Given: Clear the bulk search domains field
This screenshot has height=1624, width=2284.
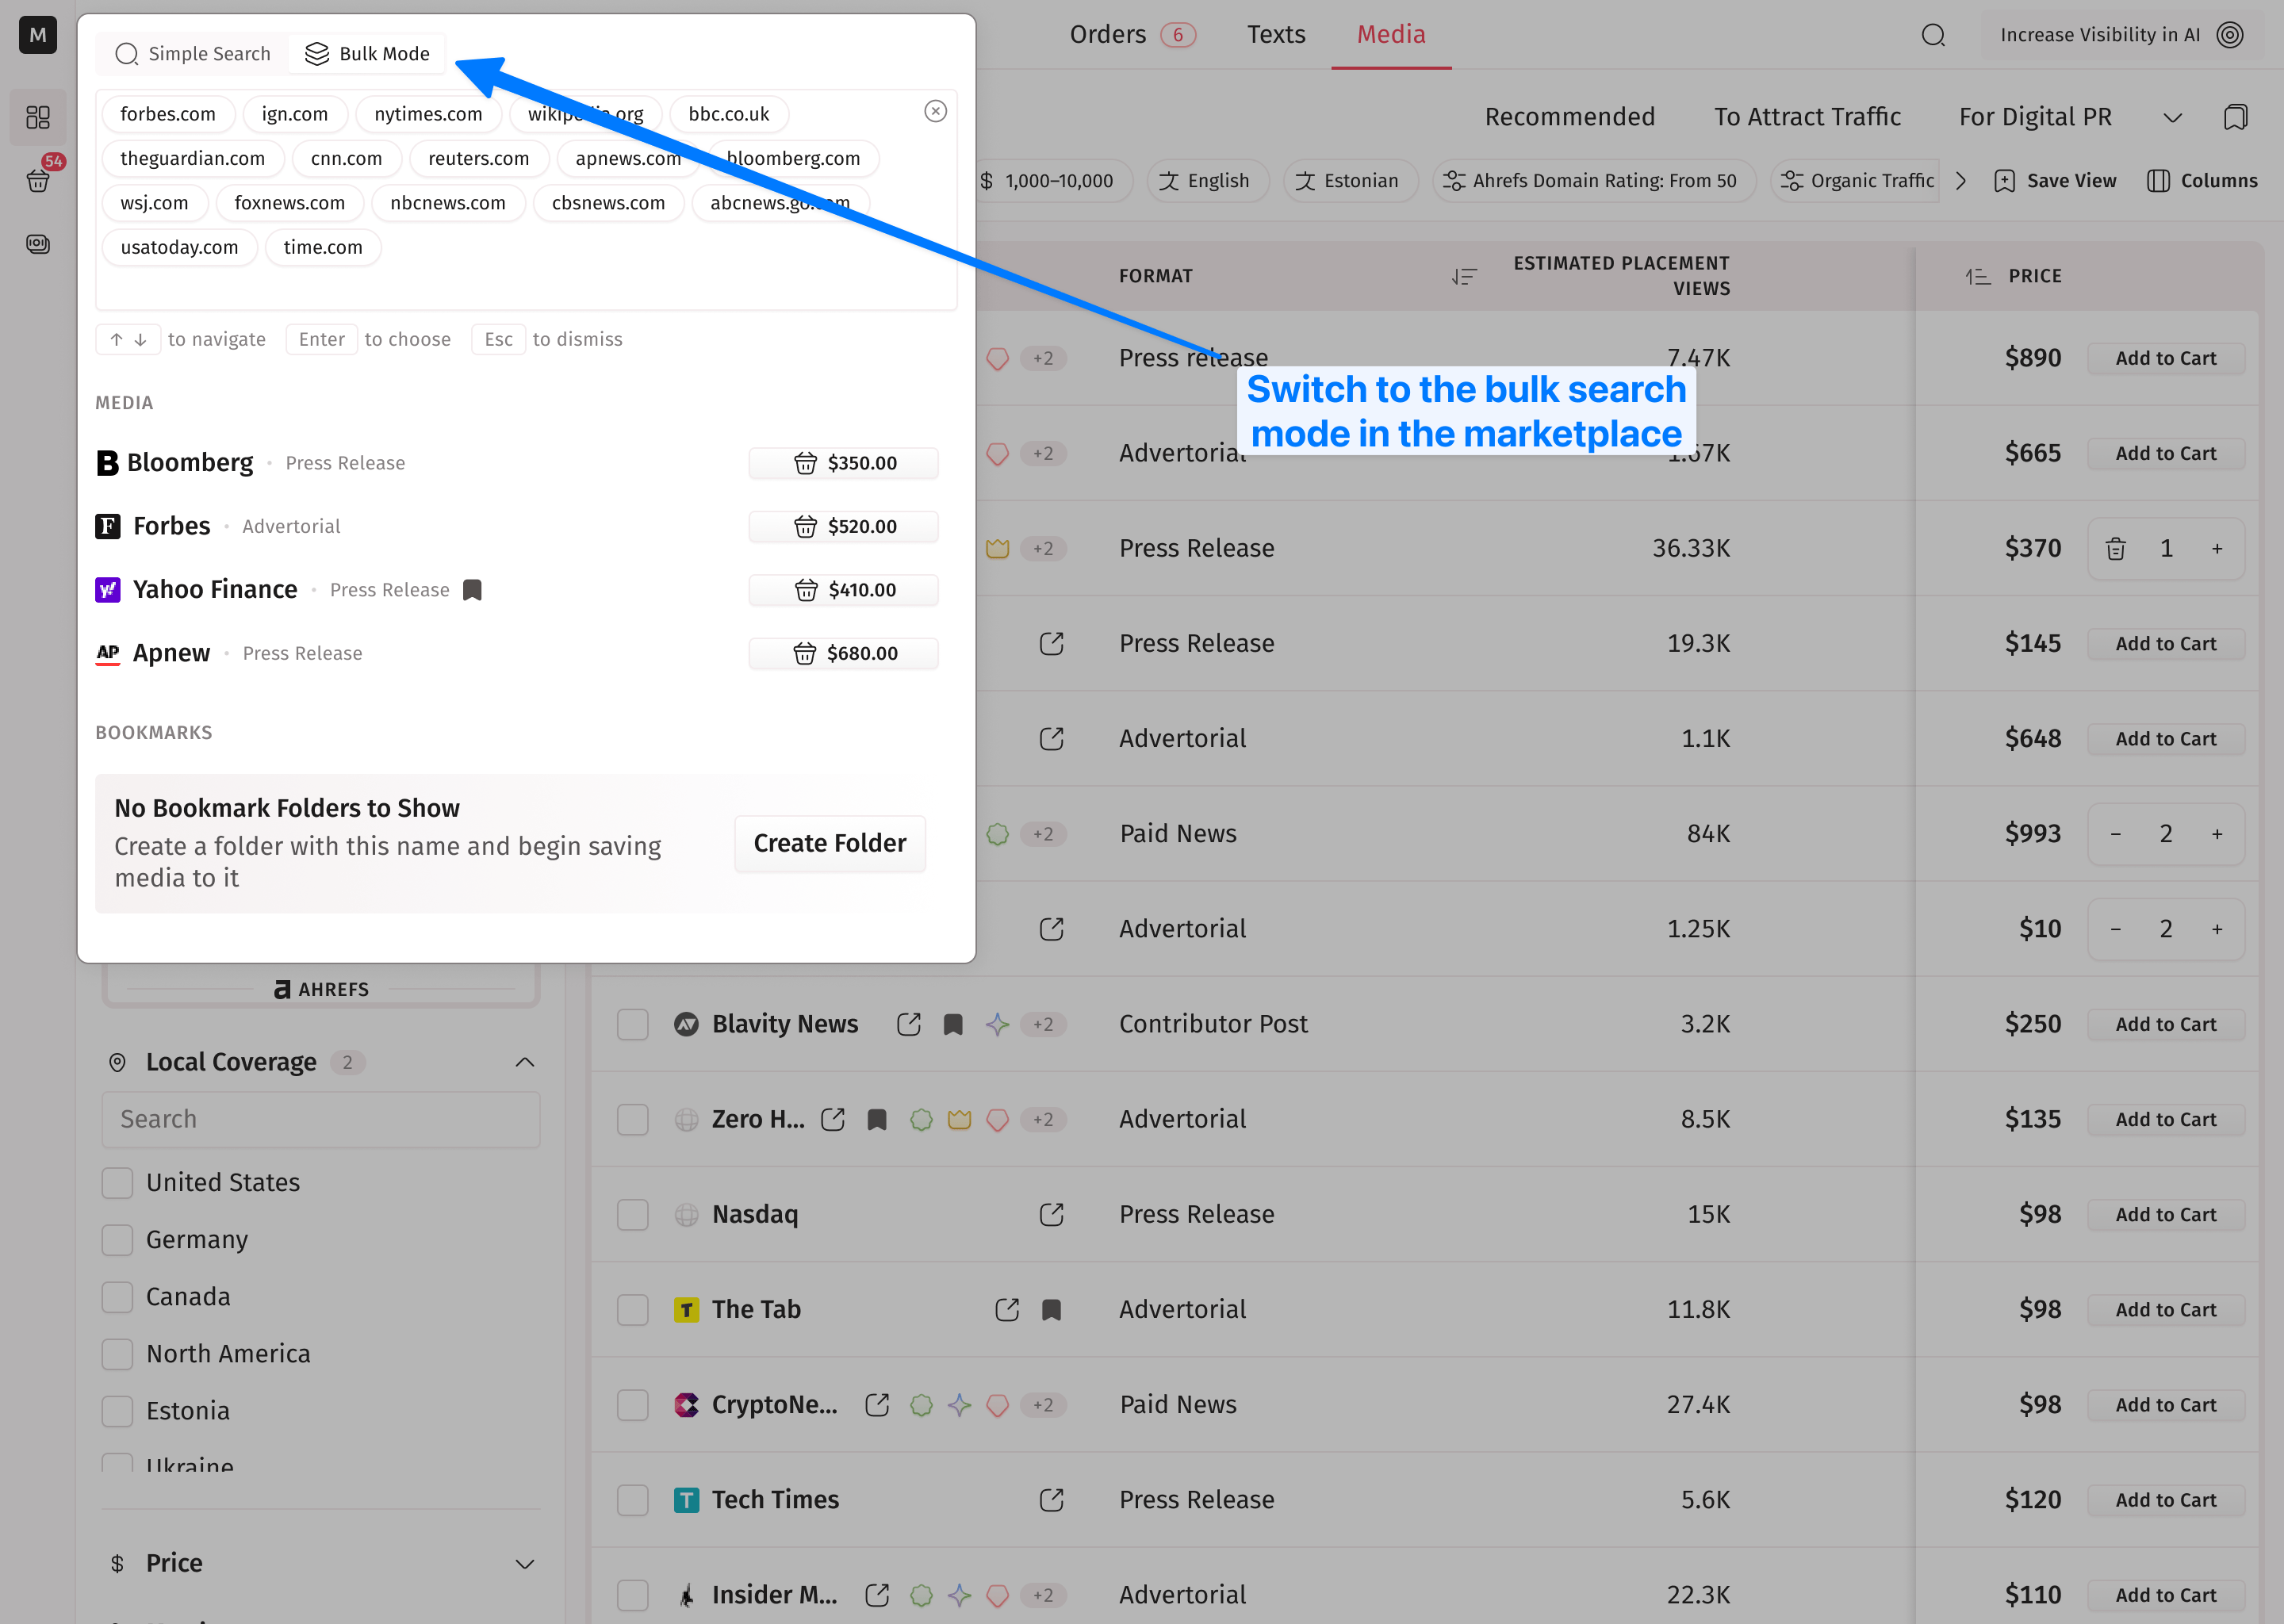Looking at the screenshot, I should [935, 111].
